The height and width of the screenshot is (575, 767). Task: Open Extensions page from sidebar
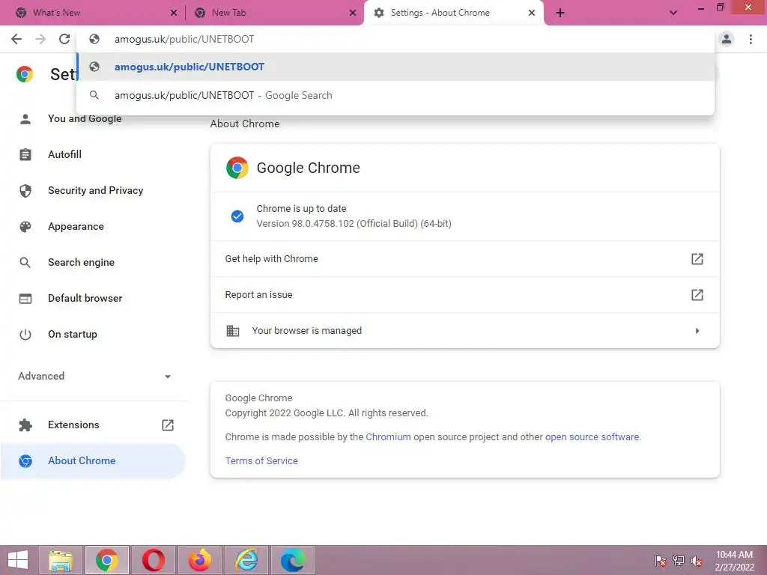click(73, 425)
